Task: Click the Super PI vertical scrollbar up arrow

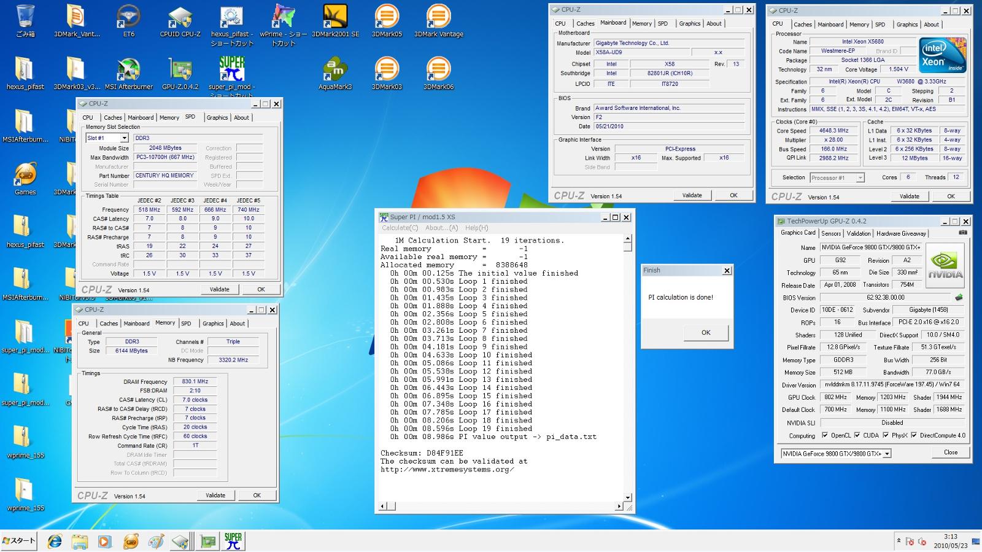Action: tap(627, 239)
